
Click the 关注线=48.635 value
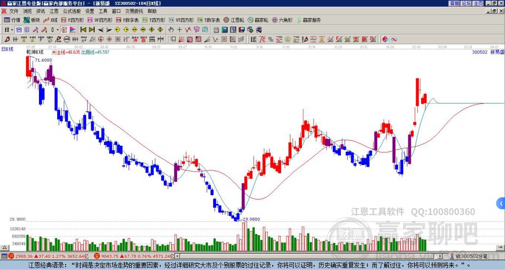(66, 52)
